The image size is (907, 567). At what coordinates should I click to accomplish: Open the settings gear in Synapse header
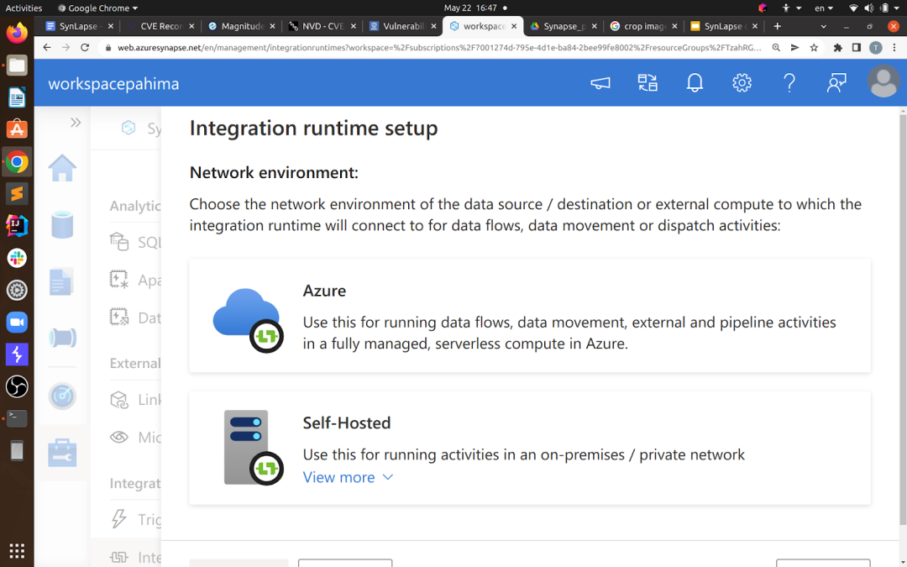742,82
